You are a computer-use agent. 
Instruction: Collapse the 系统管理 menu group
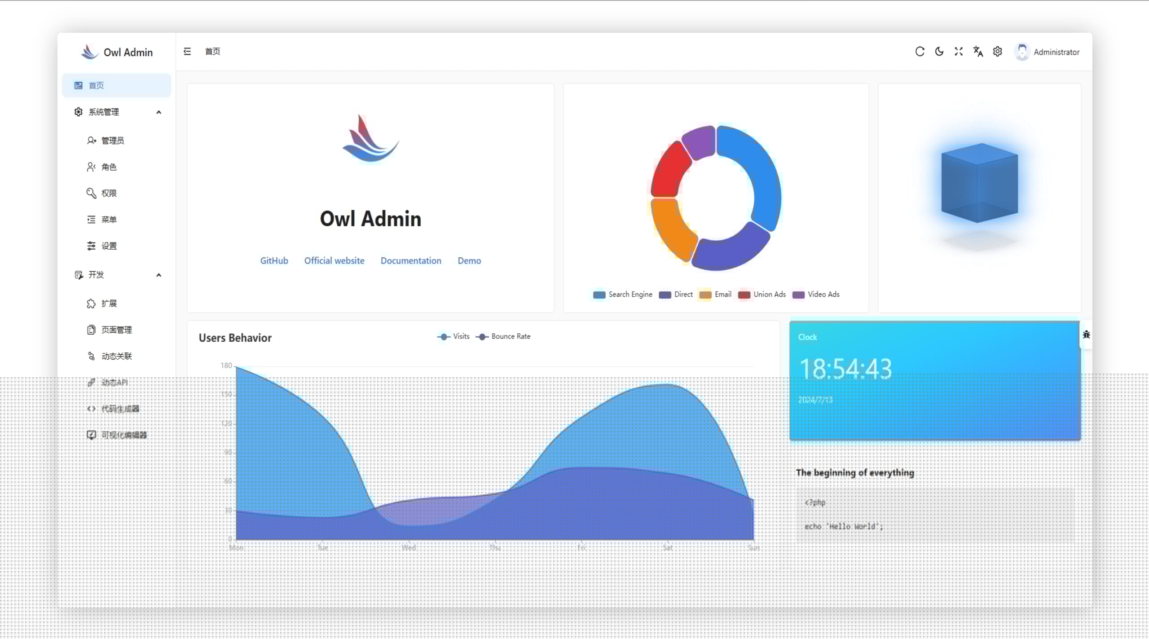click(x=158, y=112)
